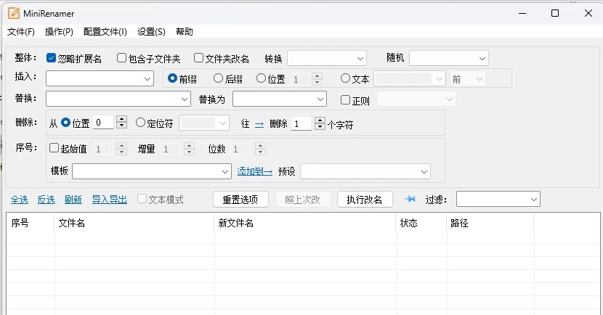This screenshot has width=603, height=315.
Task: Open the 设置(S) menu
Action: [x=151, y=32]
